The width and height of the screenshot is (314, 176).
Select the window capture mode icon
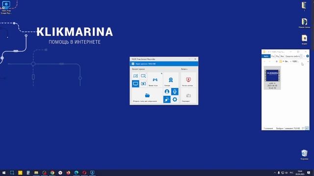[143, 84]
